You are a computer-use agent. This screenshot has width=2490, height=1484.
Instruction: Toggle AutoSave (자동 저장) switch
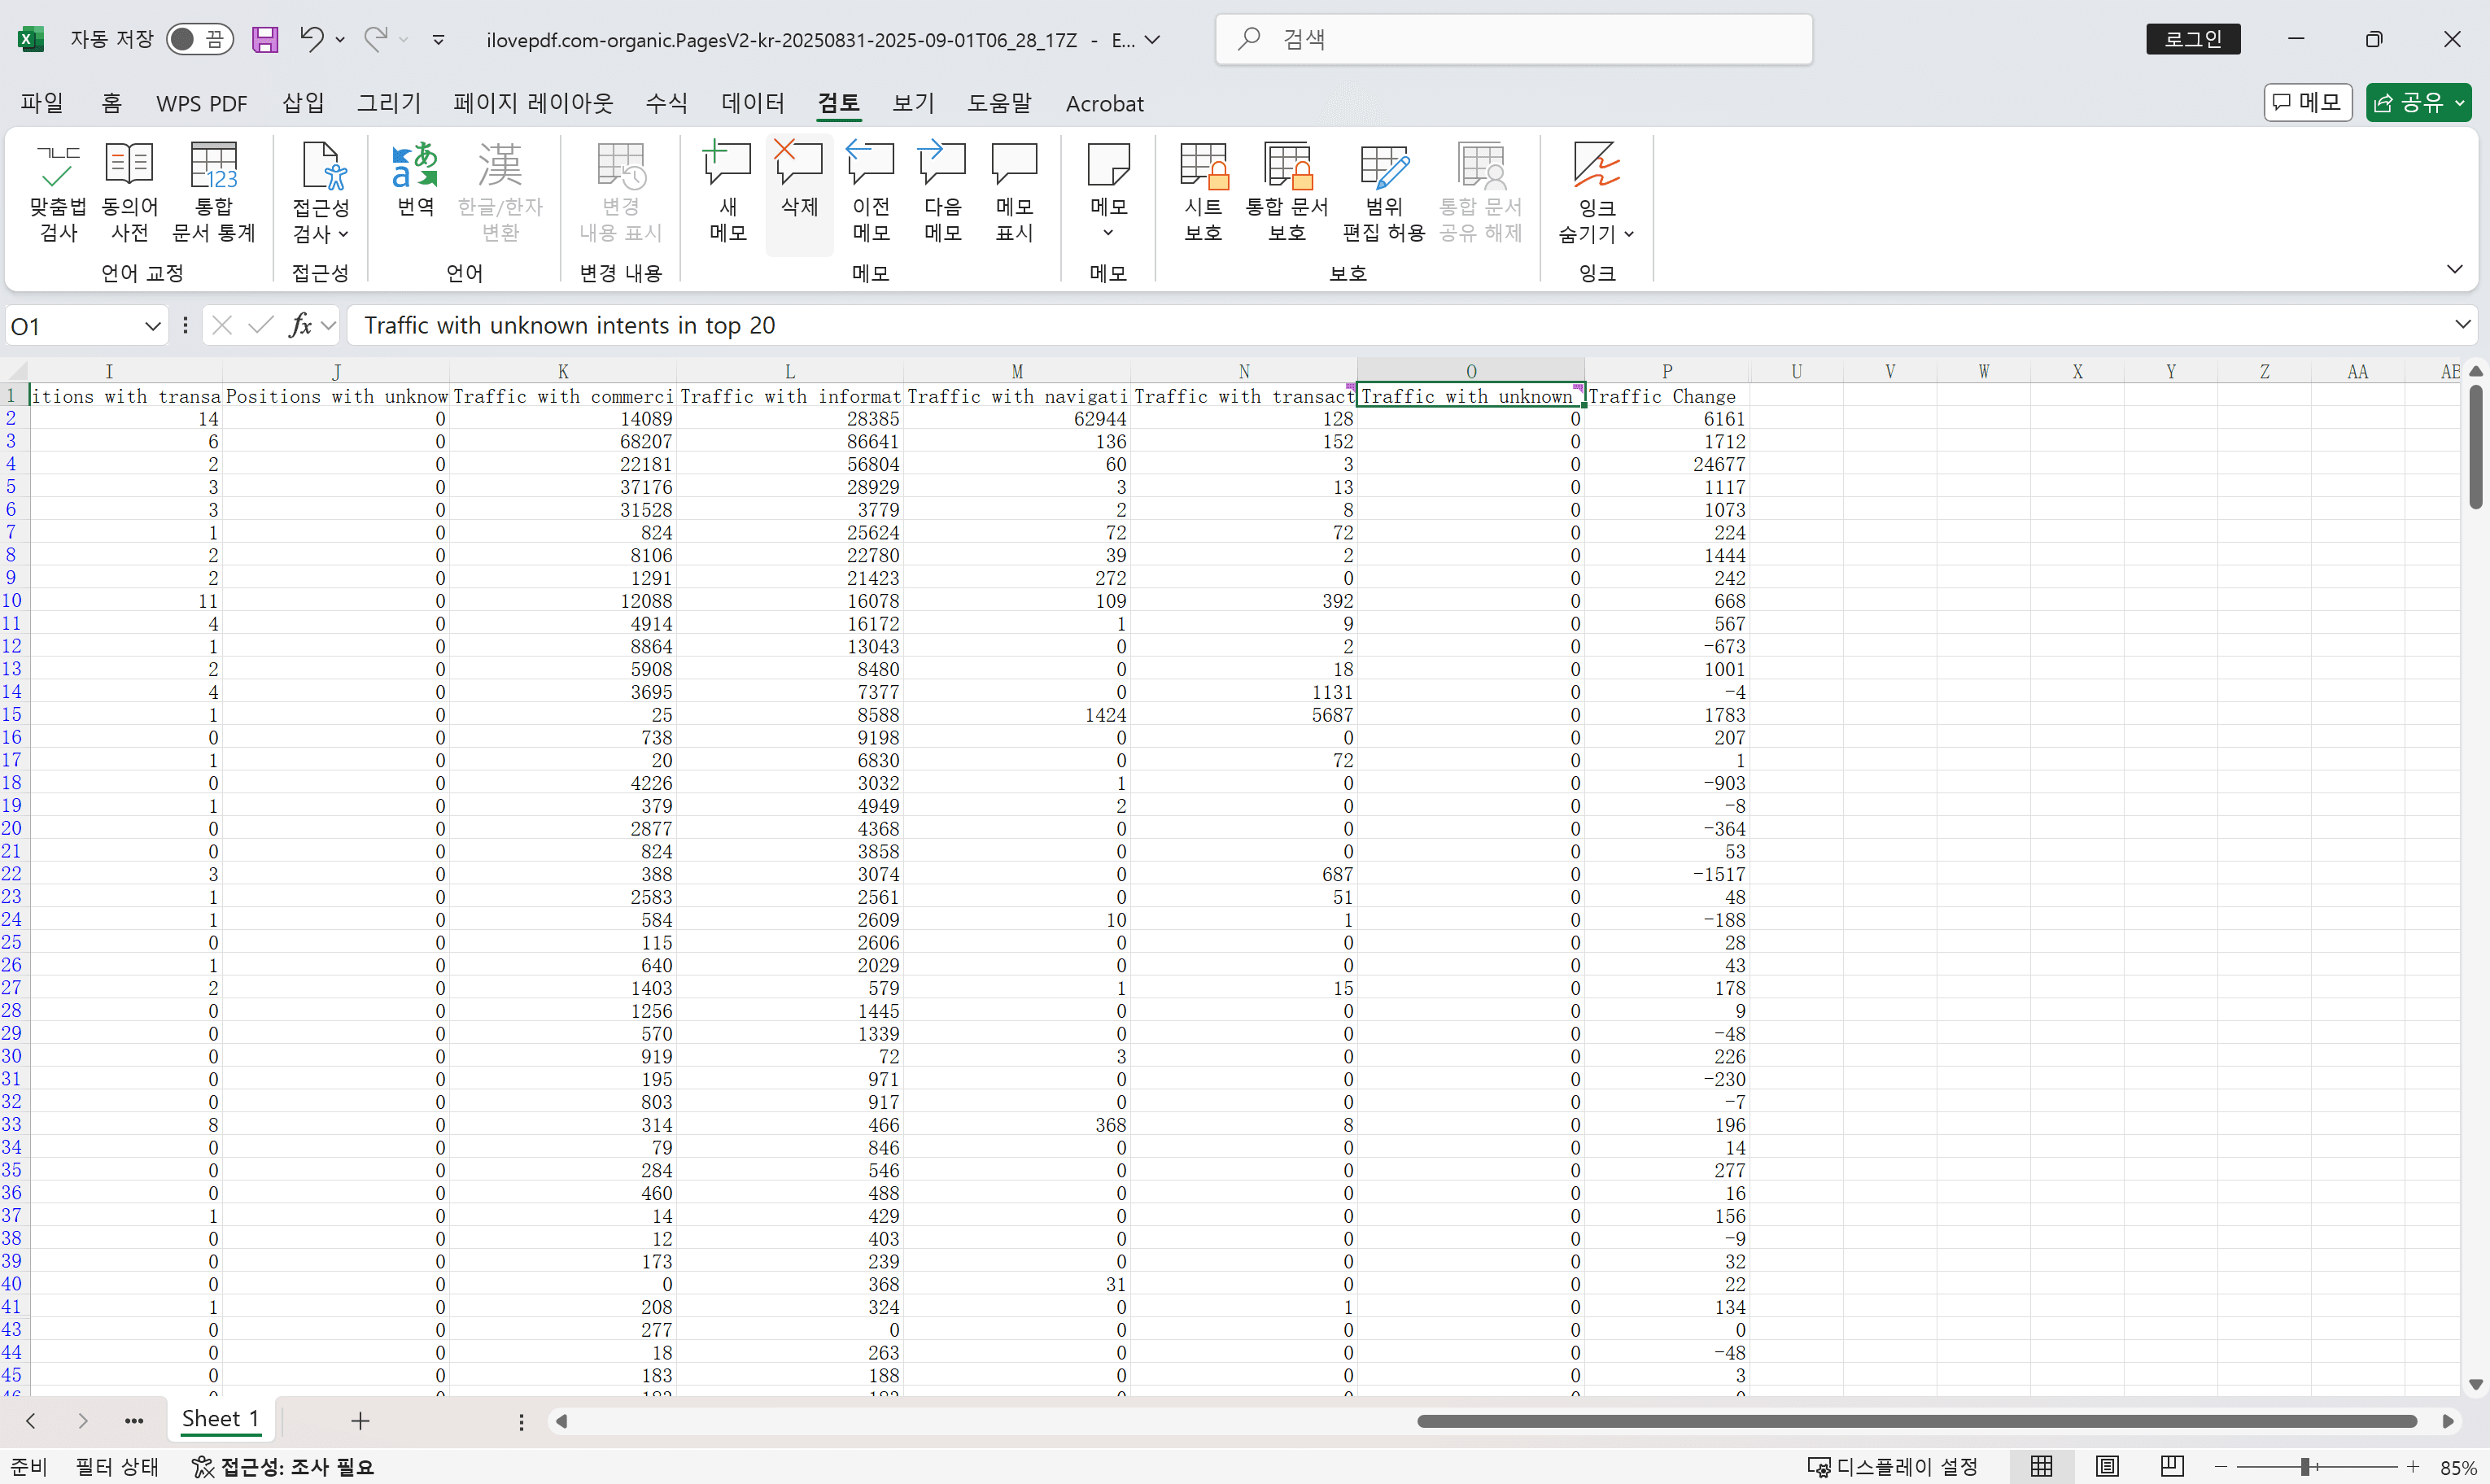point(199,40)
